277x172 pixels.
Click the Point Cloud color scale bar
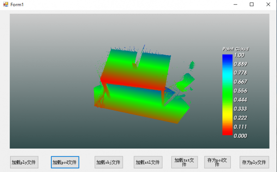[227, 95]
